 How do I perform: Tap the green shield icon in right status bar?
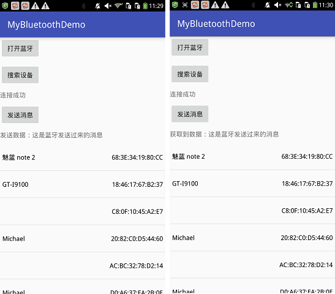(175, 5)
